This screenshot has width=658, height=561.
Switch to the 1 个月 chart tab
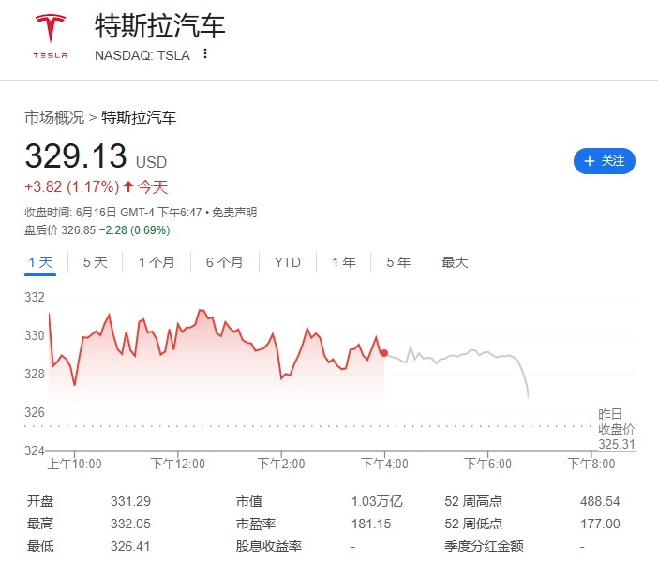pos(157,262)
